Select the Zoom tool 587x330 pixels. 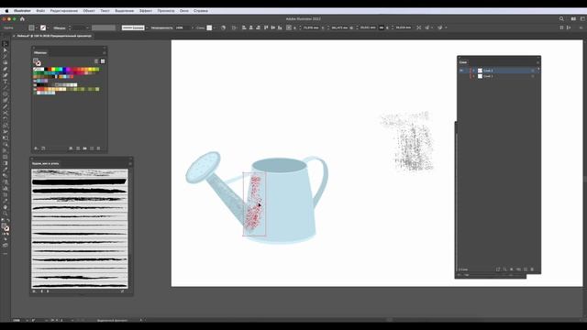click(6, 214)
